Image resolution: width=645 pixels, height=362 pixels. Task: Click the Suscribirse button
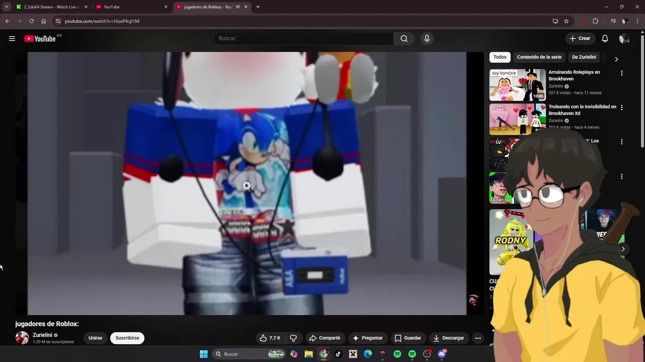point(127,338)
